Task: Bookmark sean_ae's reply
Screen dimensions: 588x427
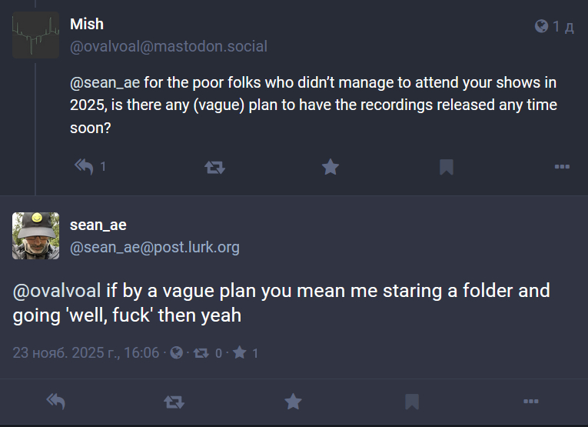Action: click(412, 401)
